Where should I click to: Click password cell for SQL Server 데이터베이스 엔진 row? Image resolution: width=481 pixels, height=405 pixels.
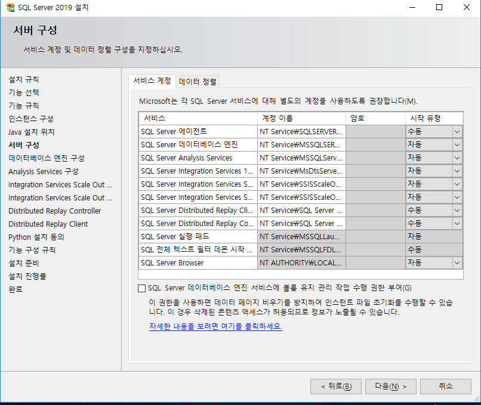(x=375, y=145)
